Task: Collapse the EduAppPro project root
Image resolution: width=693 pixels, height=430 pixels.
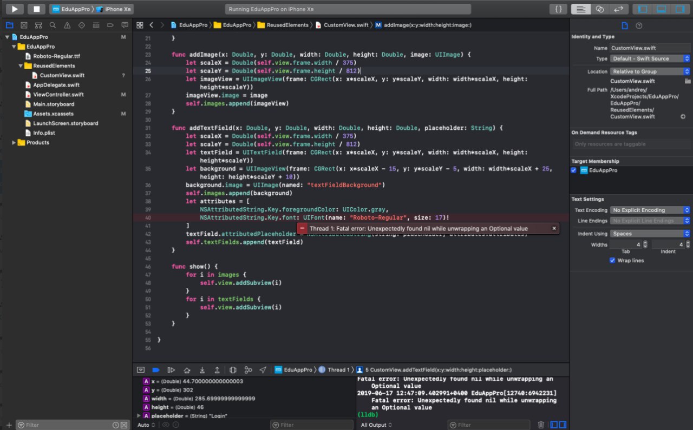Action: (7, 37)
